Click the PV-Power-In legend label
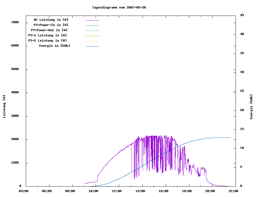Screen dimensions: 263x197 coord(53,25)
